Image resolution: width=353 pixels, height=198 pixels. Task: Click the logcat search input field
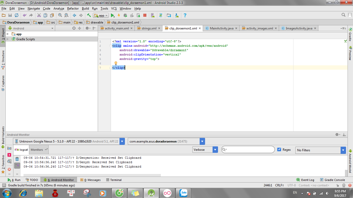click(x=249, y=150)
